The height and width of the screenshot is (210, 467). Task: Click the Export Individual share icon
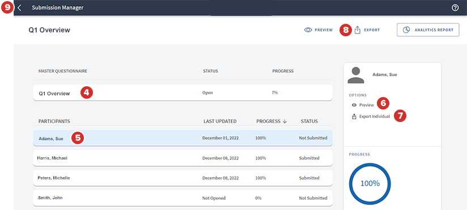pos(354,116)
